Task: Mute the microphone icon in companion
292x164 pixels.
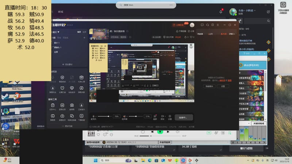Action: [93, 116]
